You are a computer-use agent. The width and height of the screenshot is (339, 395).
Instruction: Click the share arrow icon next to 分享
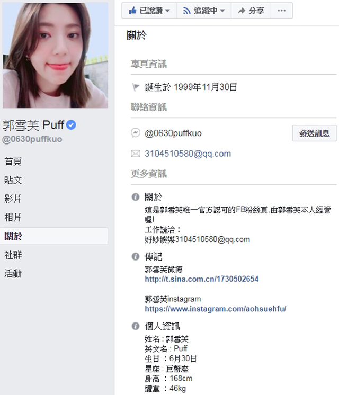pyautogui.click(x=242, y=11)
